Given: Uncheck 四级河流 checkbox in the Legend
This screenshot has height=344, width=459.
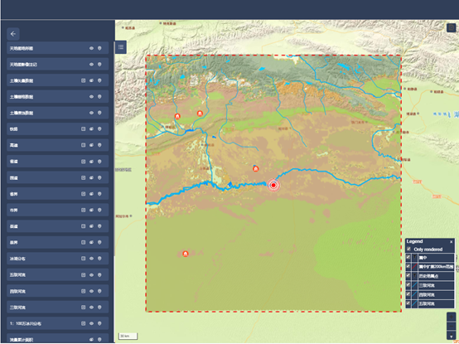Looking at the screenshot, I should [x=408, y=294].
